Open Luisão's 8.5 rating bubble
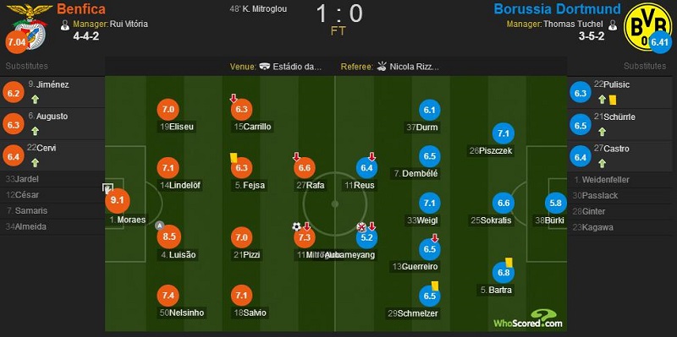The width and height of the screenshot is (677, 337). [x=168, y=236]
